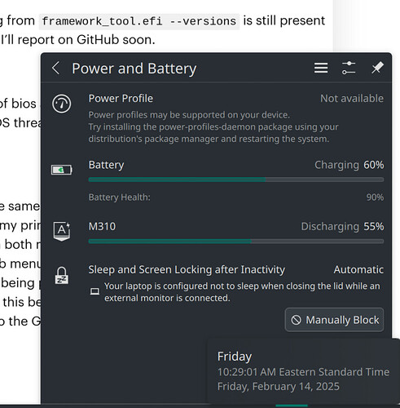Click the Automatic sleep status label
The image size is (400, 408).
pos(358,270)
